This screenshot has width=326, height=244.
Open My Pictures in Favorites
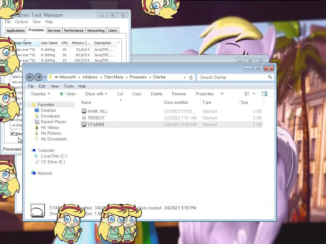tap(51, 133)
